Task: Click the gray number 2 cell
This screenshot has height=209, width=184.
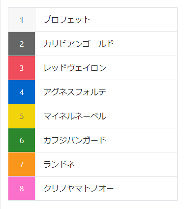Action: (22, 44)
